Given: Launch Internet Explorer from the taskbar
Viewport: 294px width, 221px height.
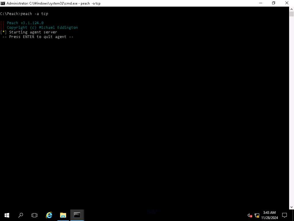Looking at the screenshot, I should (49, 215).
